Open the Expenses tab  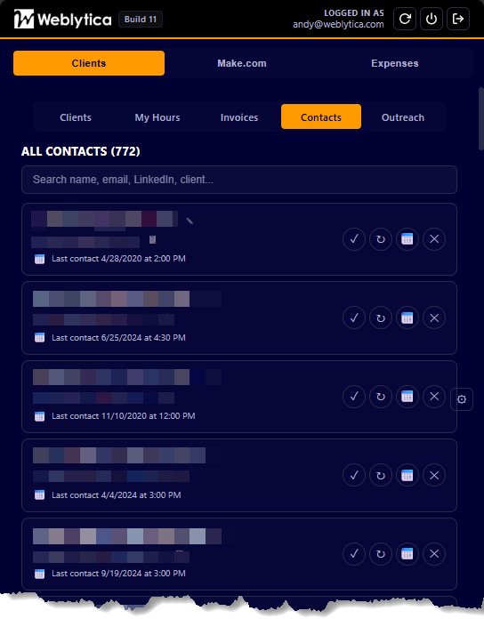395,63
